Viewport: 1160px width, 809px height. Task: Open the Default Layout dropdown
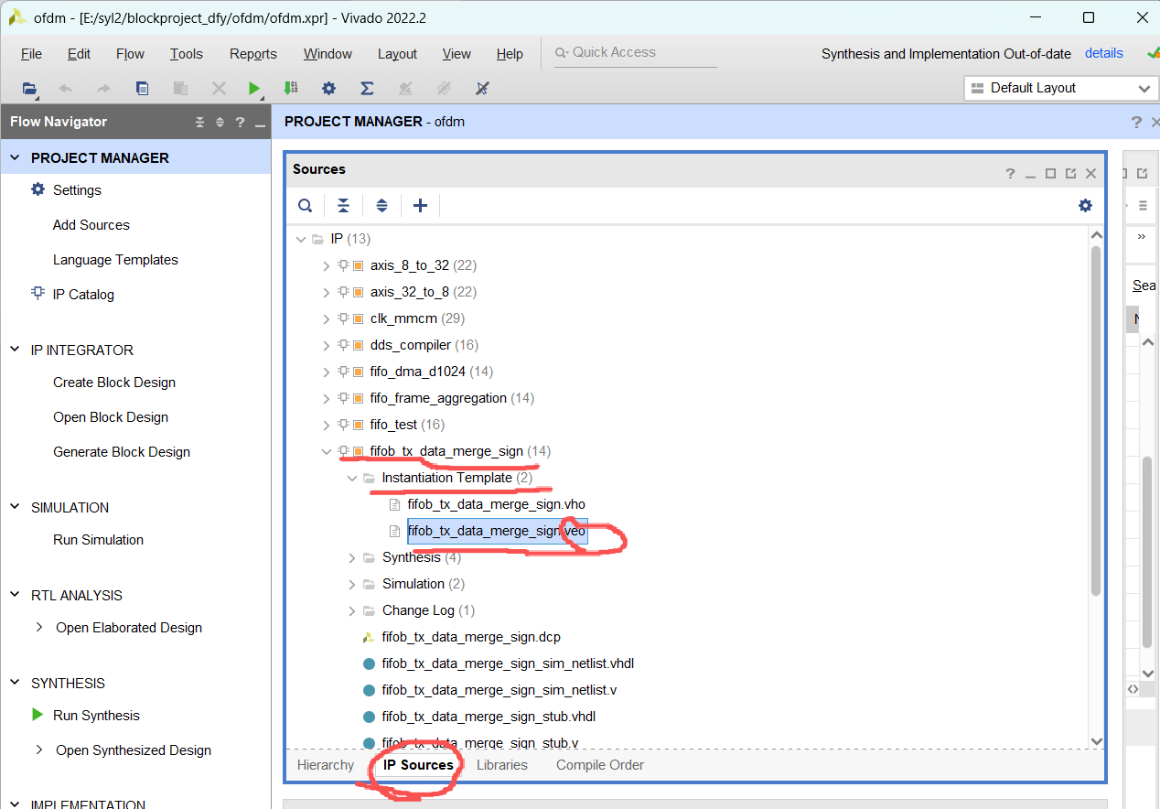[x=1061, y=88]
